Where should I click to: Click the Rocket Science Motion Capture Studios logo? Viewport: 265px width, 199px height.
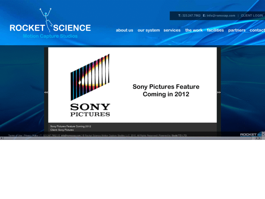click(50, 23)
